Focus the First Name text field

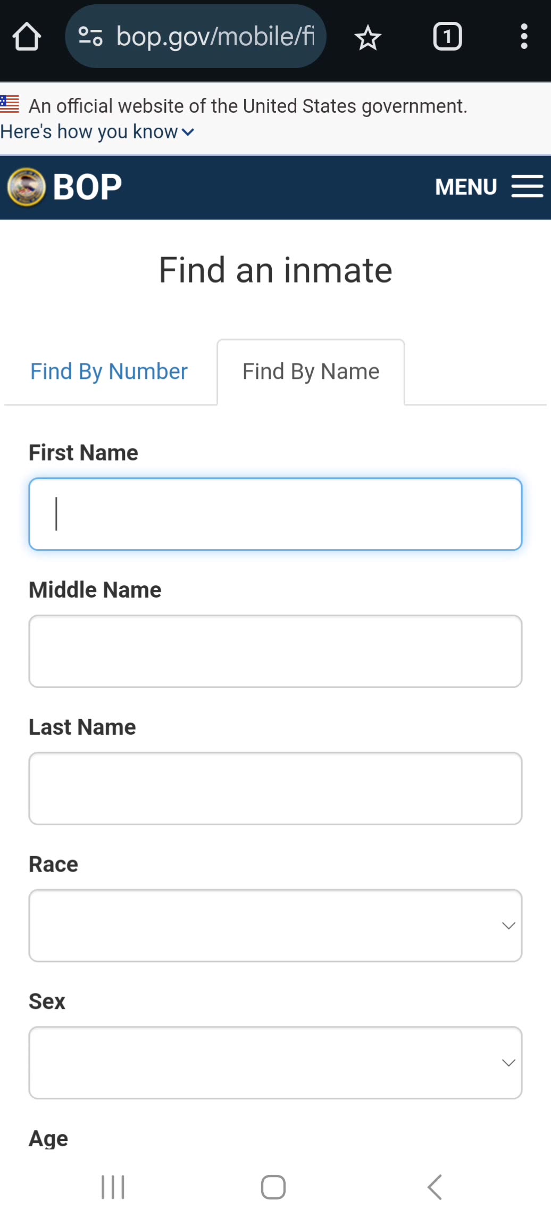pos(275,514)
